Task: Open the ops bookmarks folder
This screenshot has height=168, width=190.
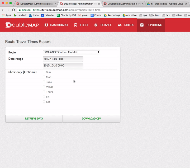Action: pos(143,15)
